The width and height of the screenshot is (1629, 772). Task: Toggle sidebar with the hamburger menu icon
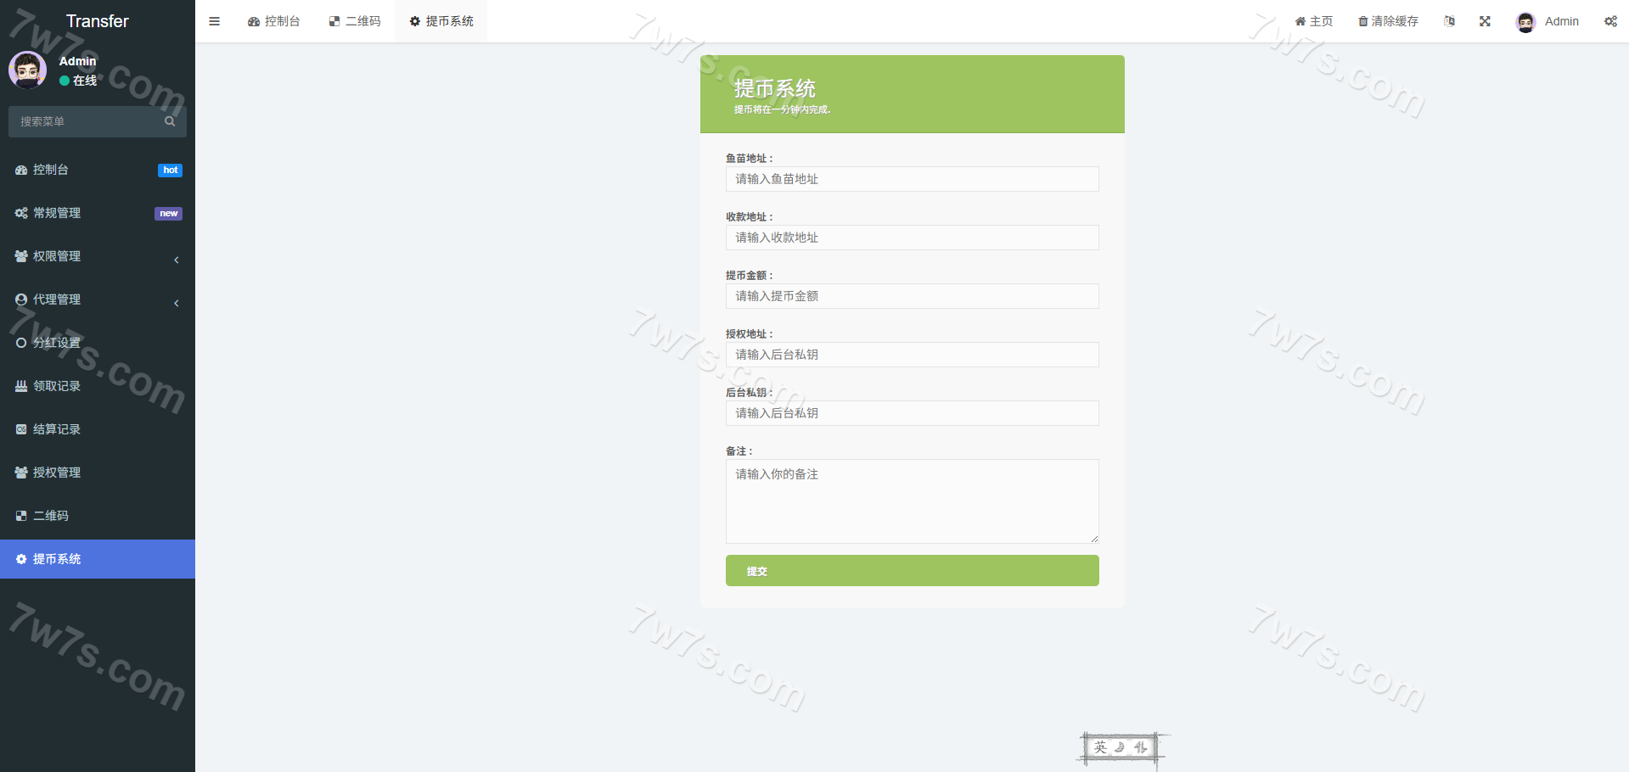(214, 21)
